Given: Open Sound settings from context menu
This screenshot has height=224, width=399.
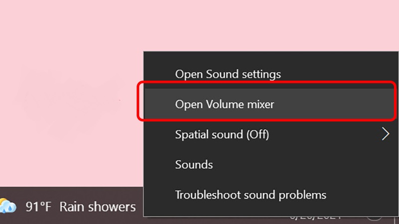Looking at the screenshot, I should pyautogui.click(x=228, y=75).
